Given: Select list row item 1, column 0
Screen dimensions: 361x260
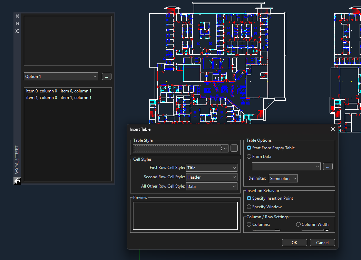Looking at the screenshot, I should pyautogui.click(x=41, y=98).
